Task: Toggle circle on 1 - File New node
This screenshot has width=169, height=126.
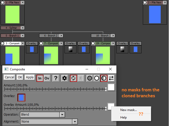Action: pos(3,3)
